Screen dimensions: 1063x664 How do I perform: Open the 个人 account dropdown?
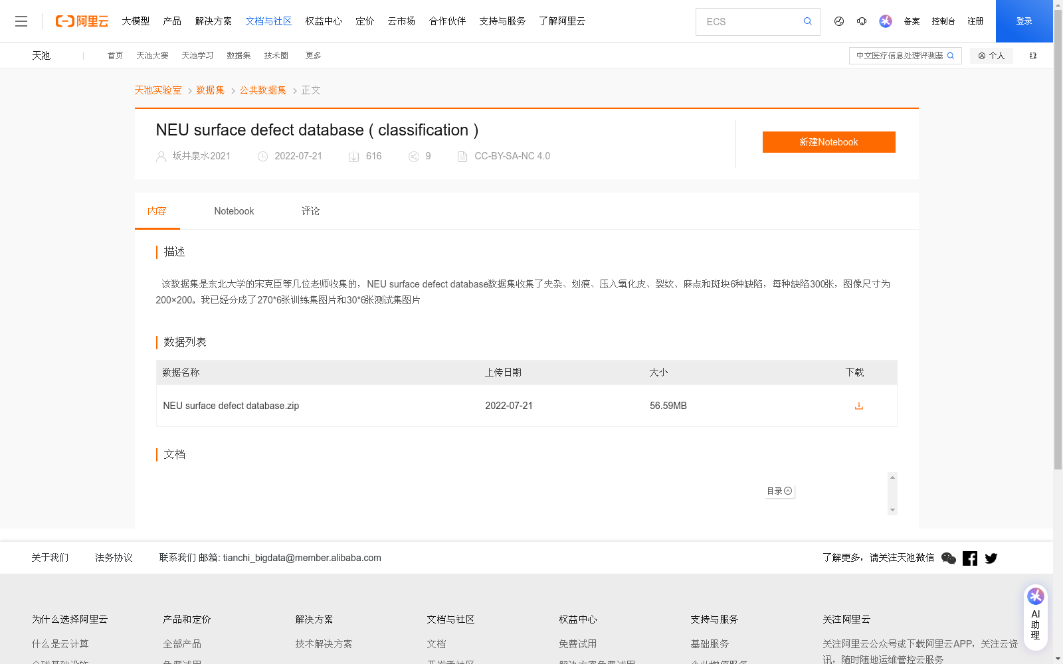pos(991,56)
